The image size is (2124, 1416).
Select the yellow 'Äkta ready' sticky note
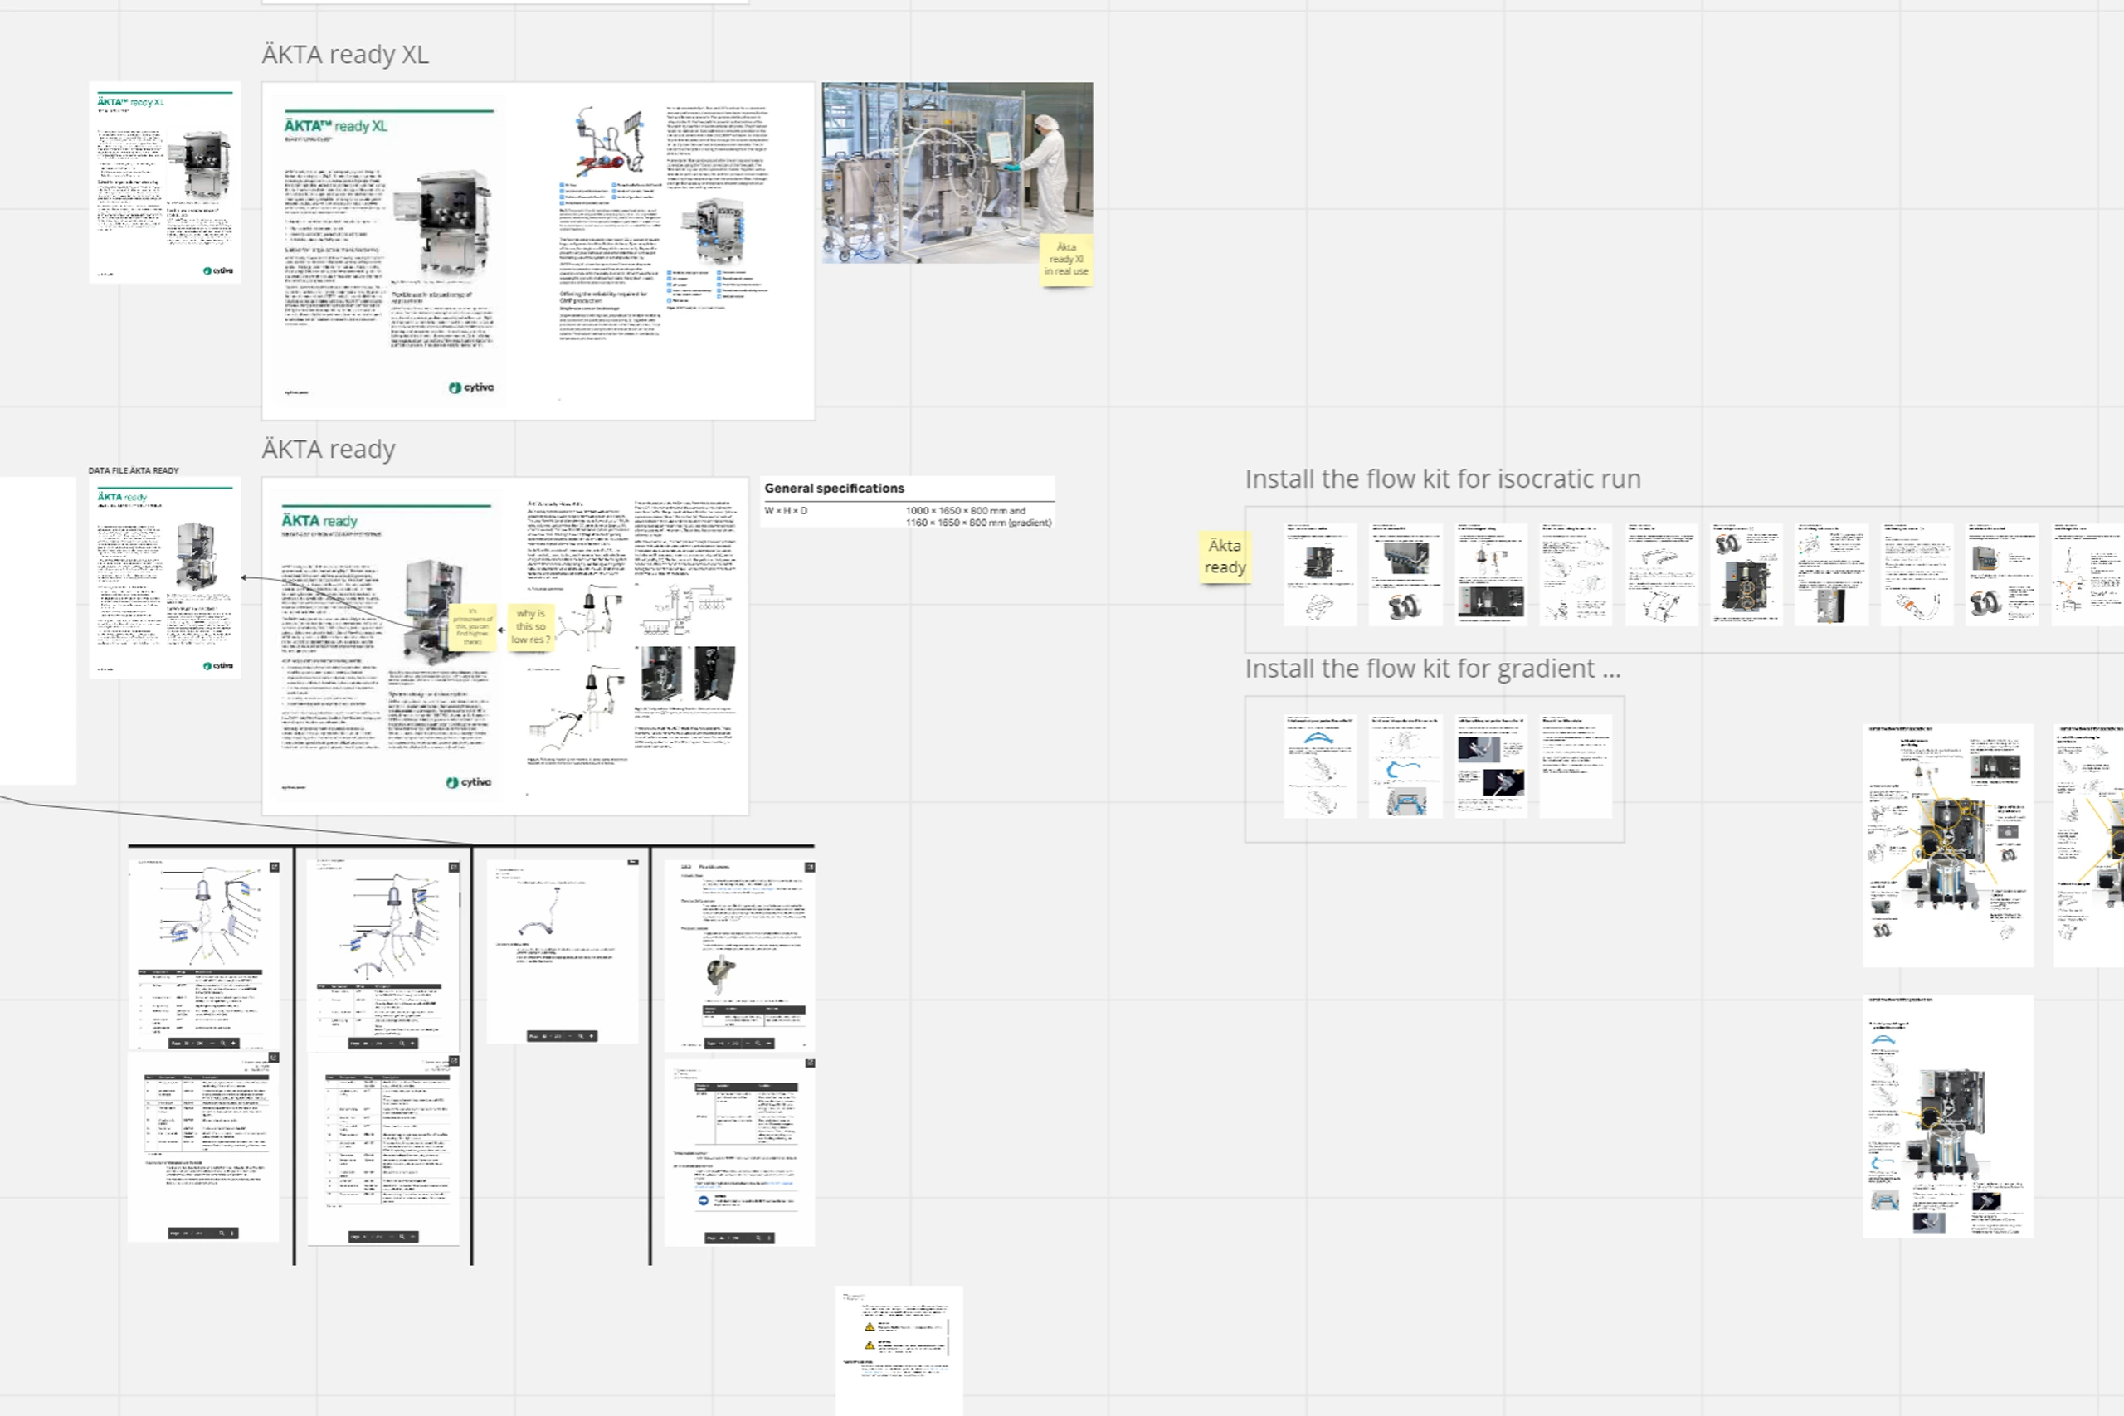(1225, 557)
